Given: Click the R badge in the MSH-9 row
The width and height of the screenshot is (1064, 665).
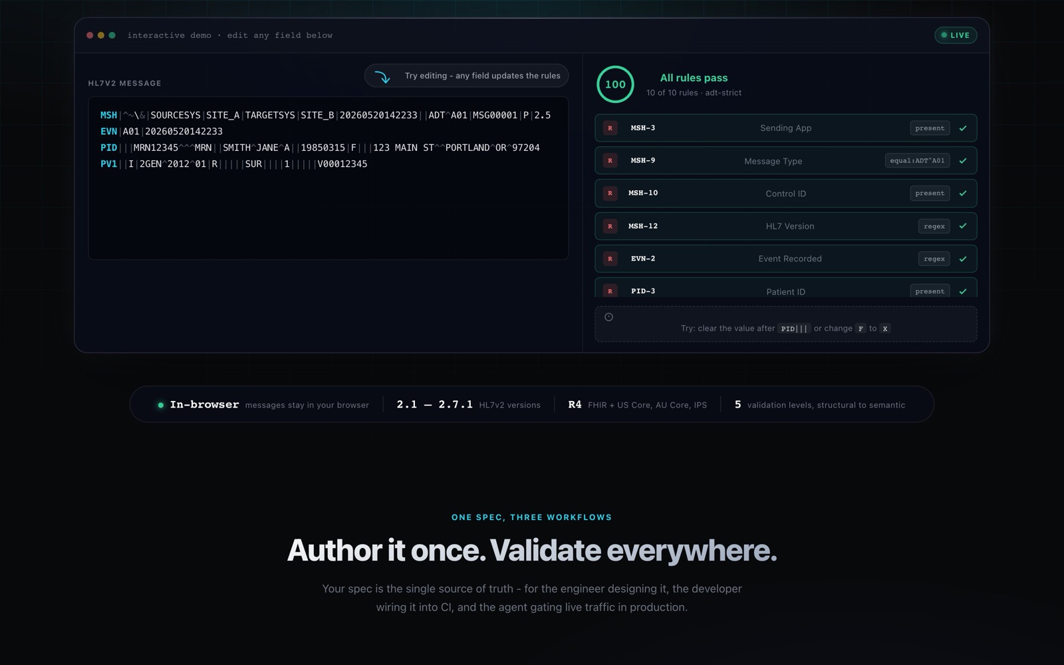Looking at the screenshot, I should [610, 161].
